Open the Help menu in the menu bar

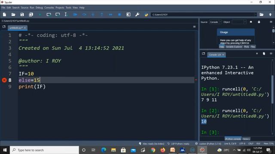pyautogui.click(x=82, y=8)
